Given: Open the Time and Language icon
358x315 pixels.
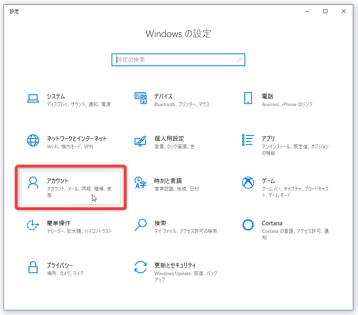Looking at the screenshot, I should 141,183.
